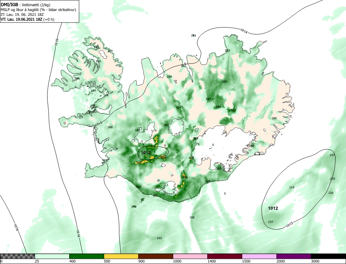Click the map value 114
346x264 pixels.
pos(292,187)
